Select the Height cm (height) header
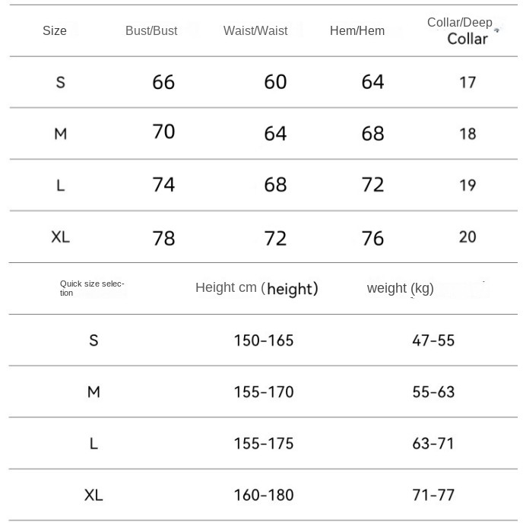This screenshot has width=523, height=523. click(257, 288)
